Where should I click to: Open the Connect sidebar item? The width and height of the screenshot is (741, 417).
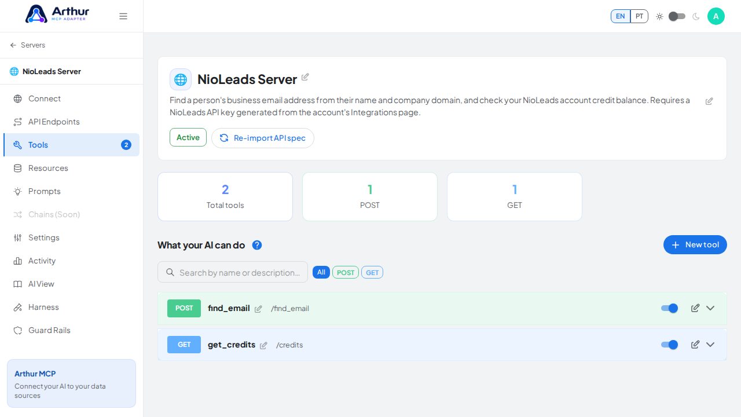tap(71, 98)
